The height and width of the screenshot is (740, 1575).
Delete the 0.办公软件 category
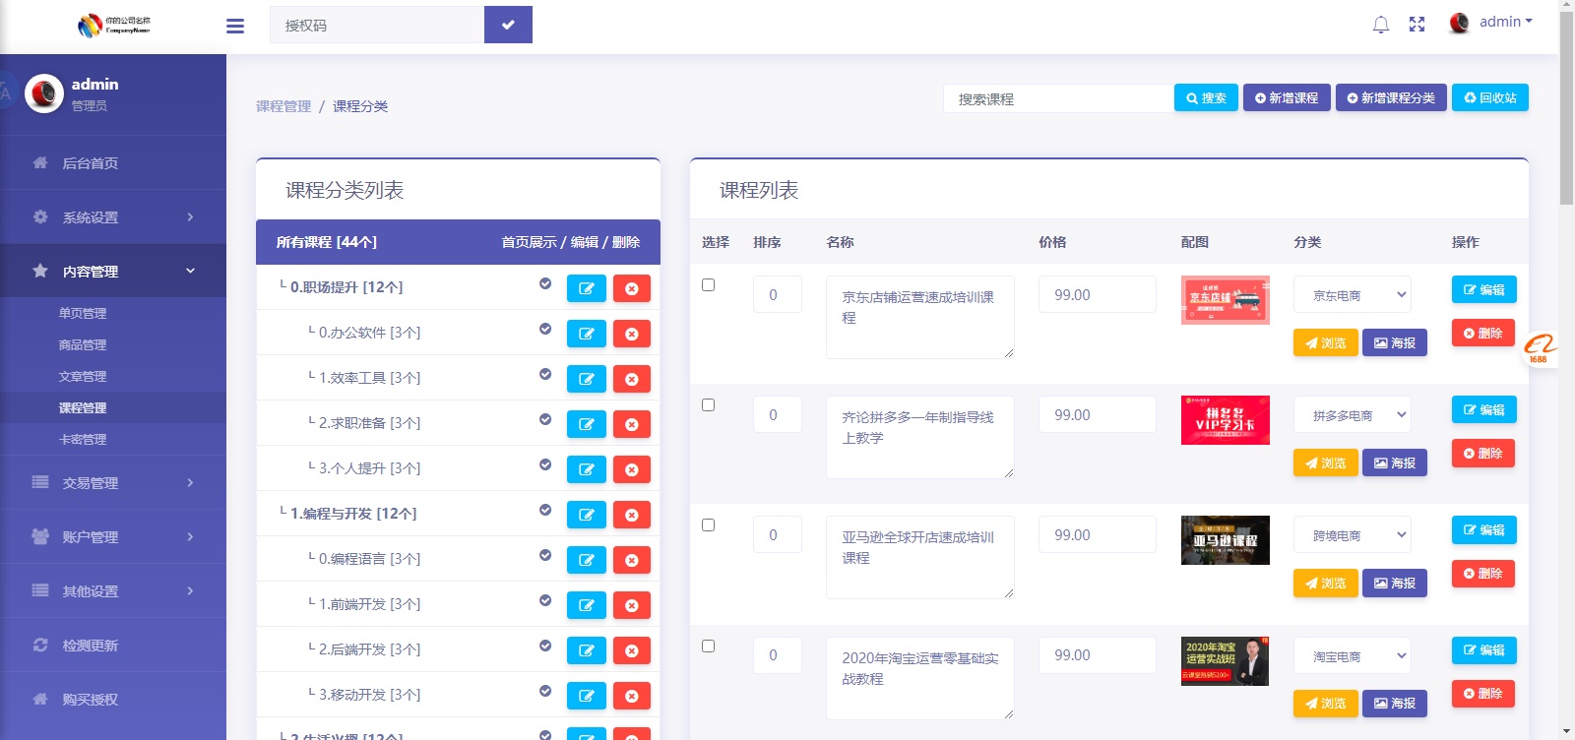click(x=632, y=334)
